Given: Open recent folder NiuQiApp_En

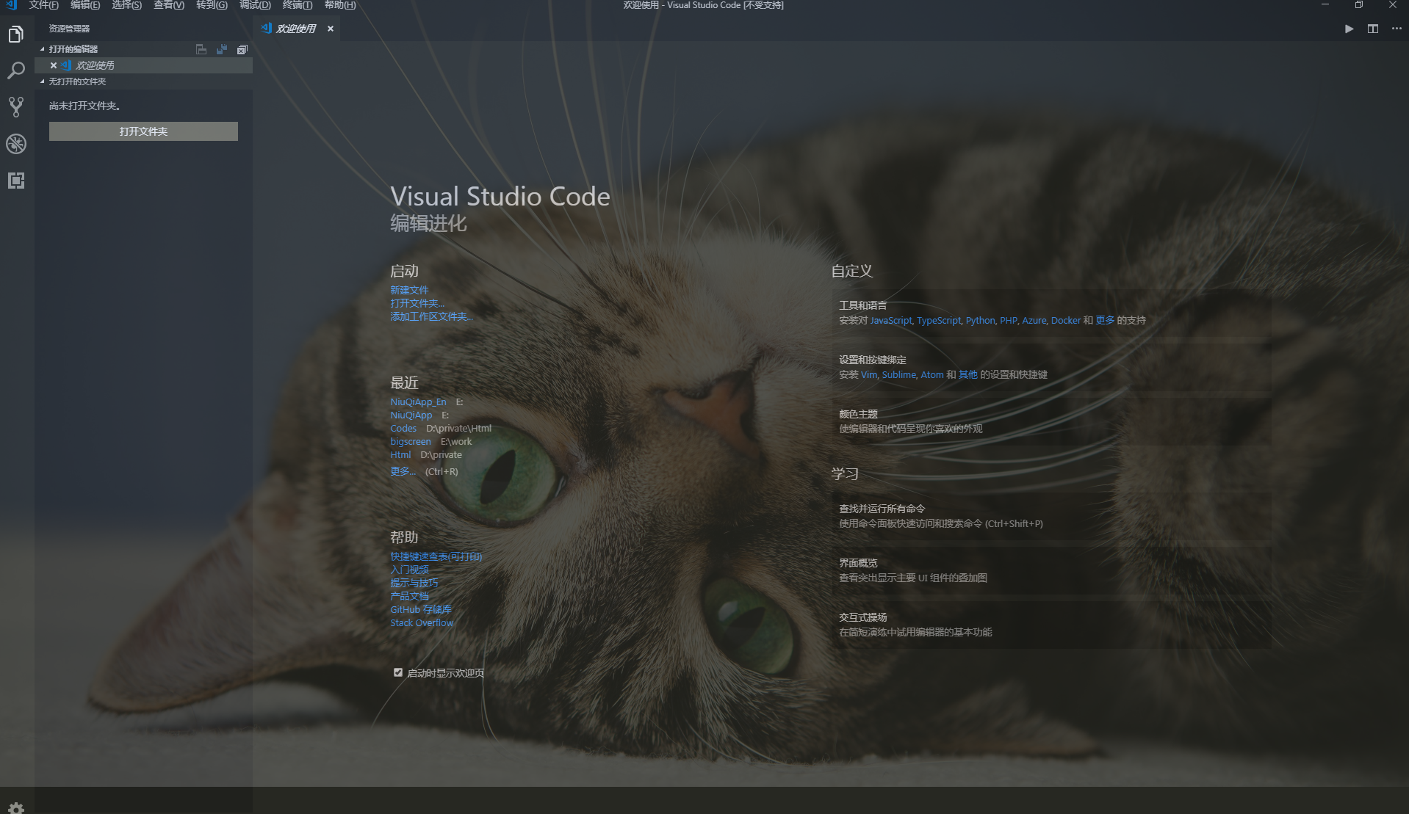Looking at the screenshot, I should click(x=418, y=401).
